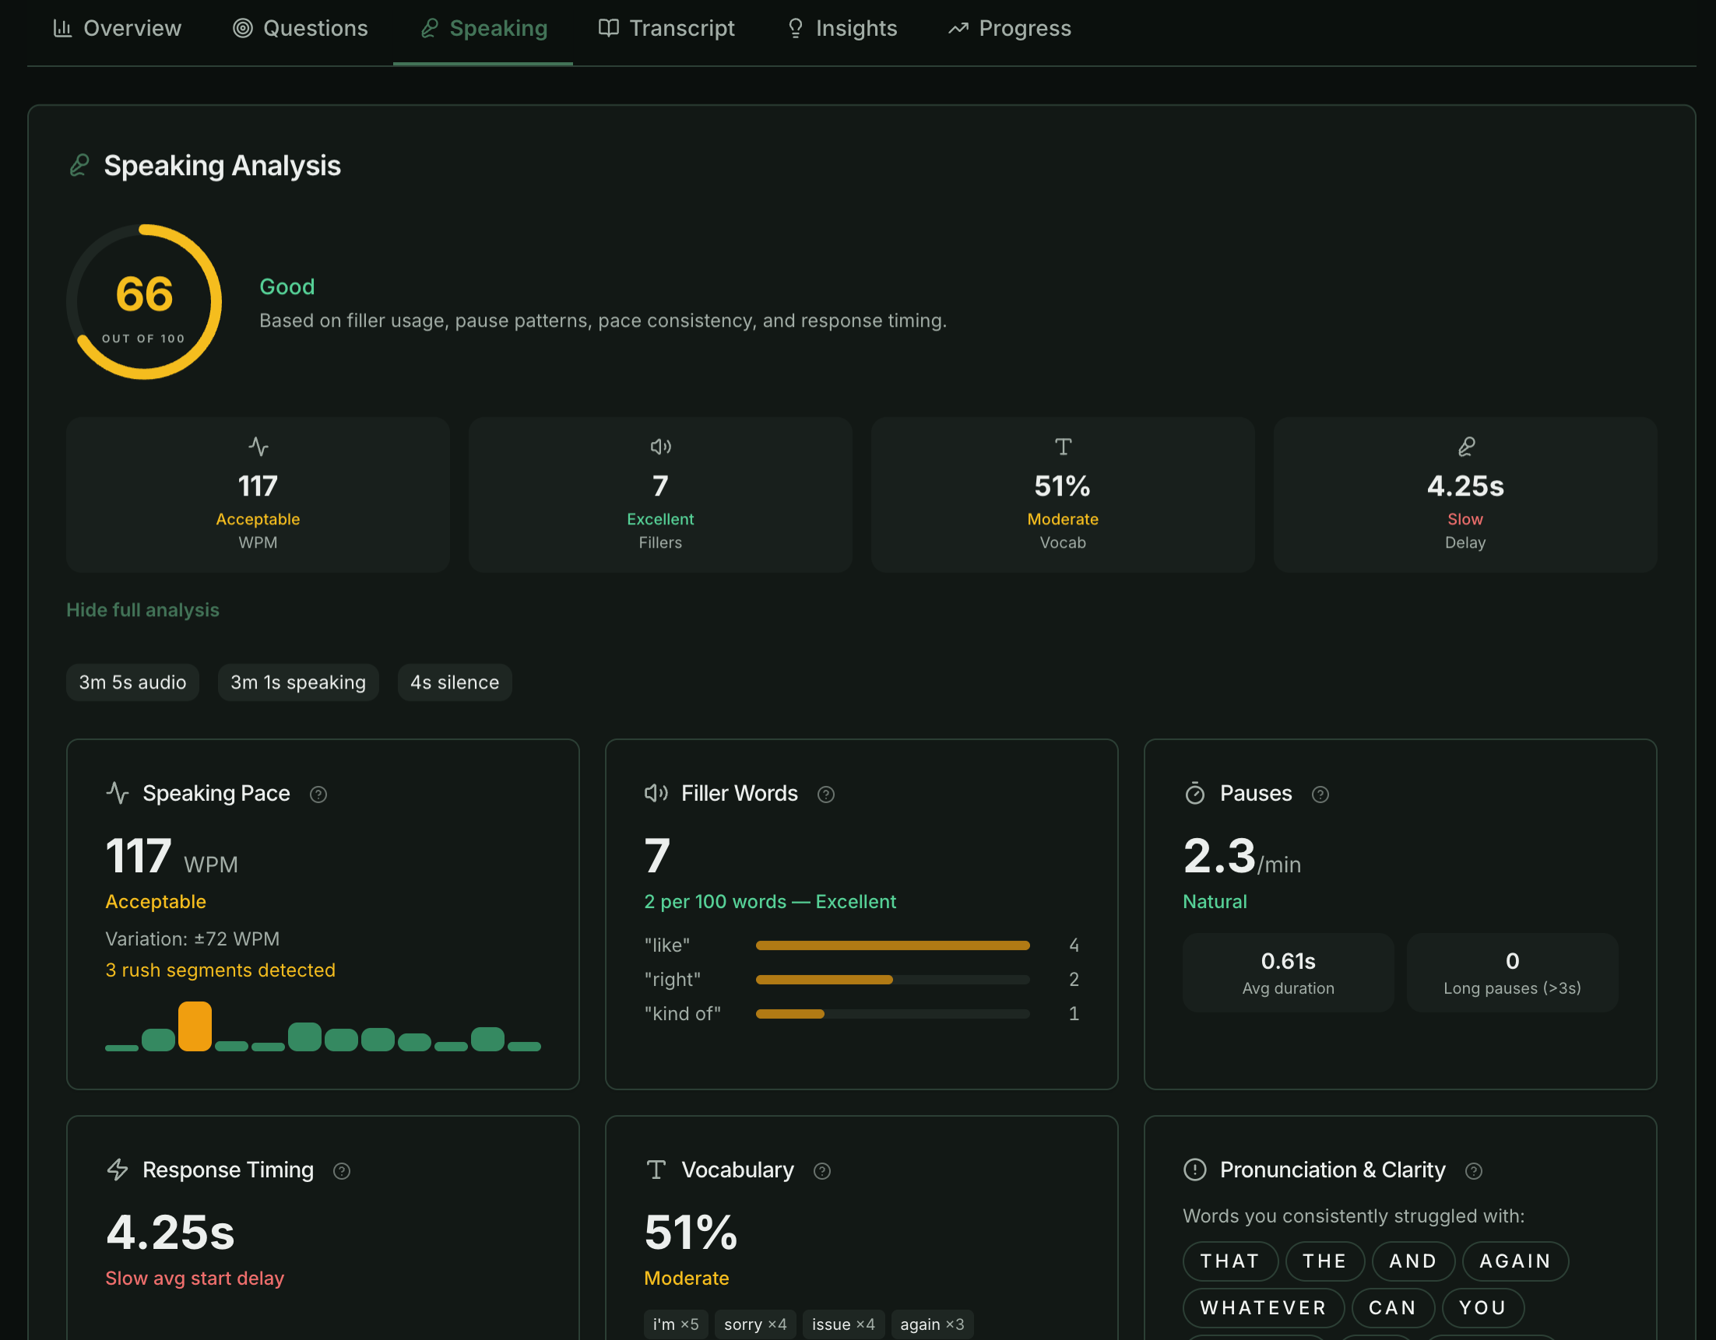Click the Pauses help icon

click(x=1320, y=795)
